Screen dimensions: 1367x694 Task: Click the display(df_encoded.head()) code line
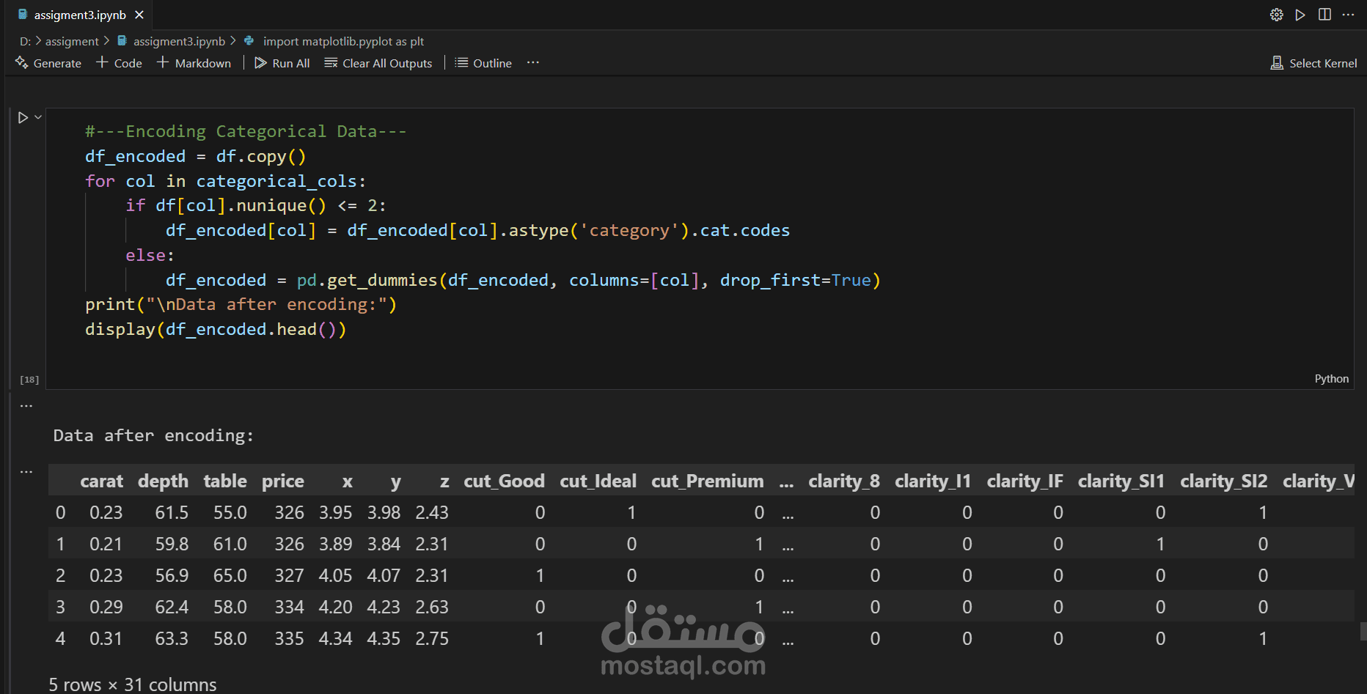[216, 329]
